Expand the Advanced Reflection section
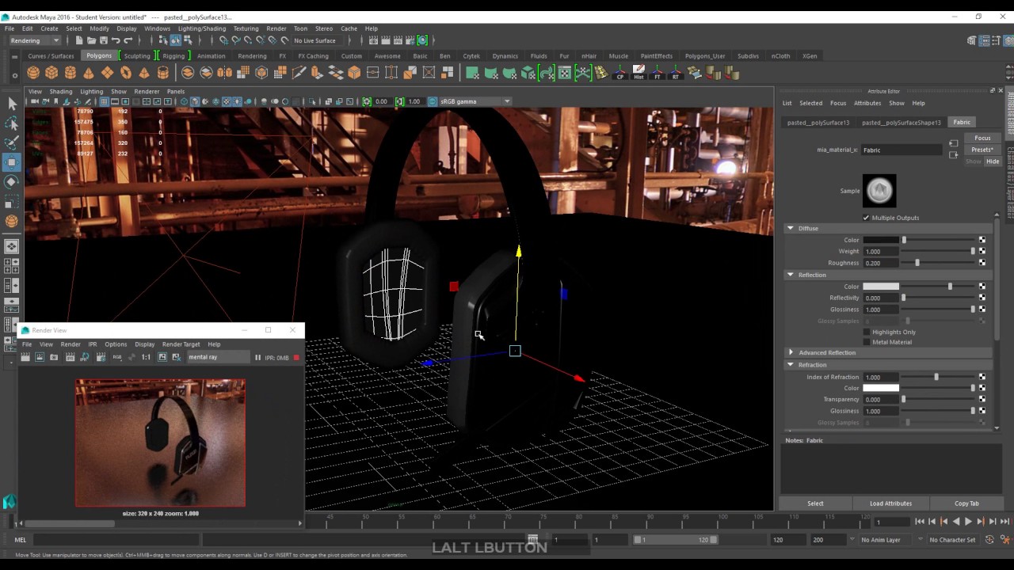The height and width of the screenshot is (570, 1014). (790, 352)
